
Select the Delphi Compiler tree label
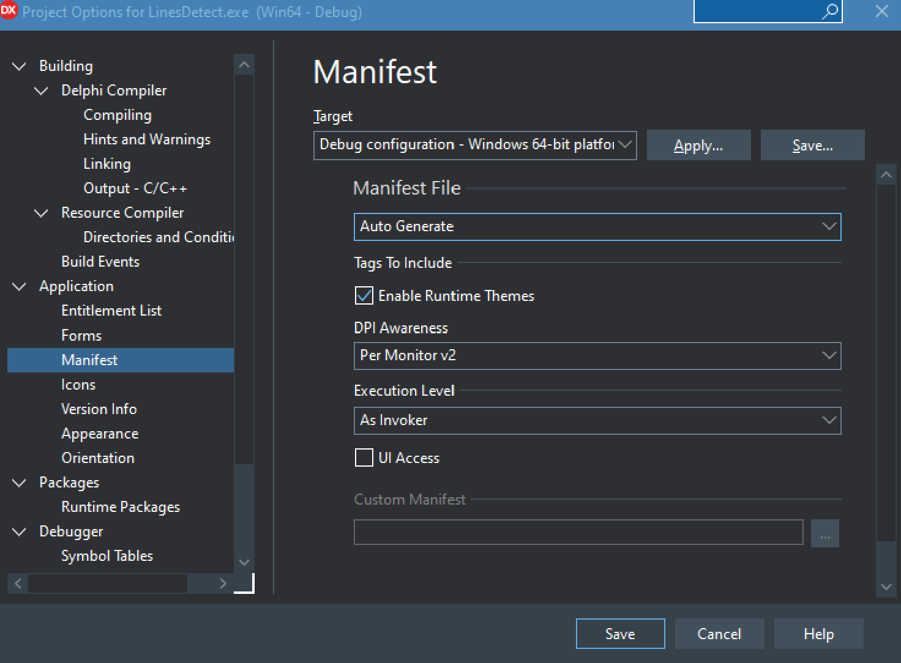(x=114, y=91)
